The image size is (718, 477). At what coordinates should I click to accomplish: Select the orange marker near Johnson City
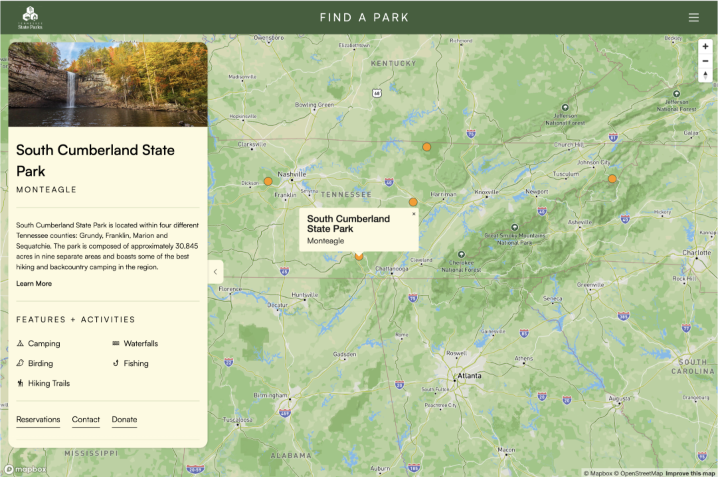(x=612, y=179)
